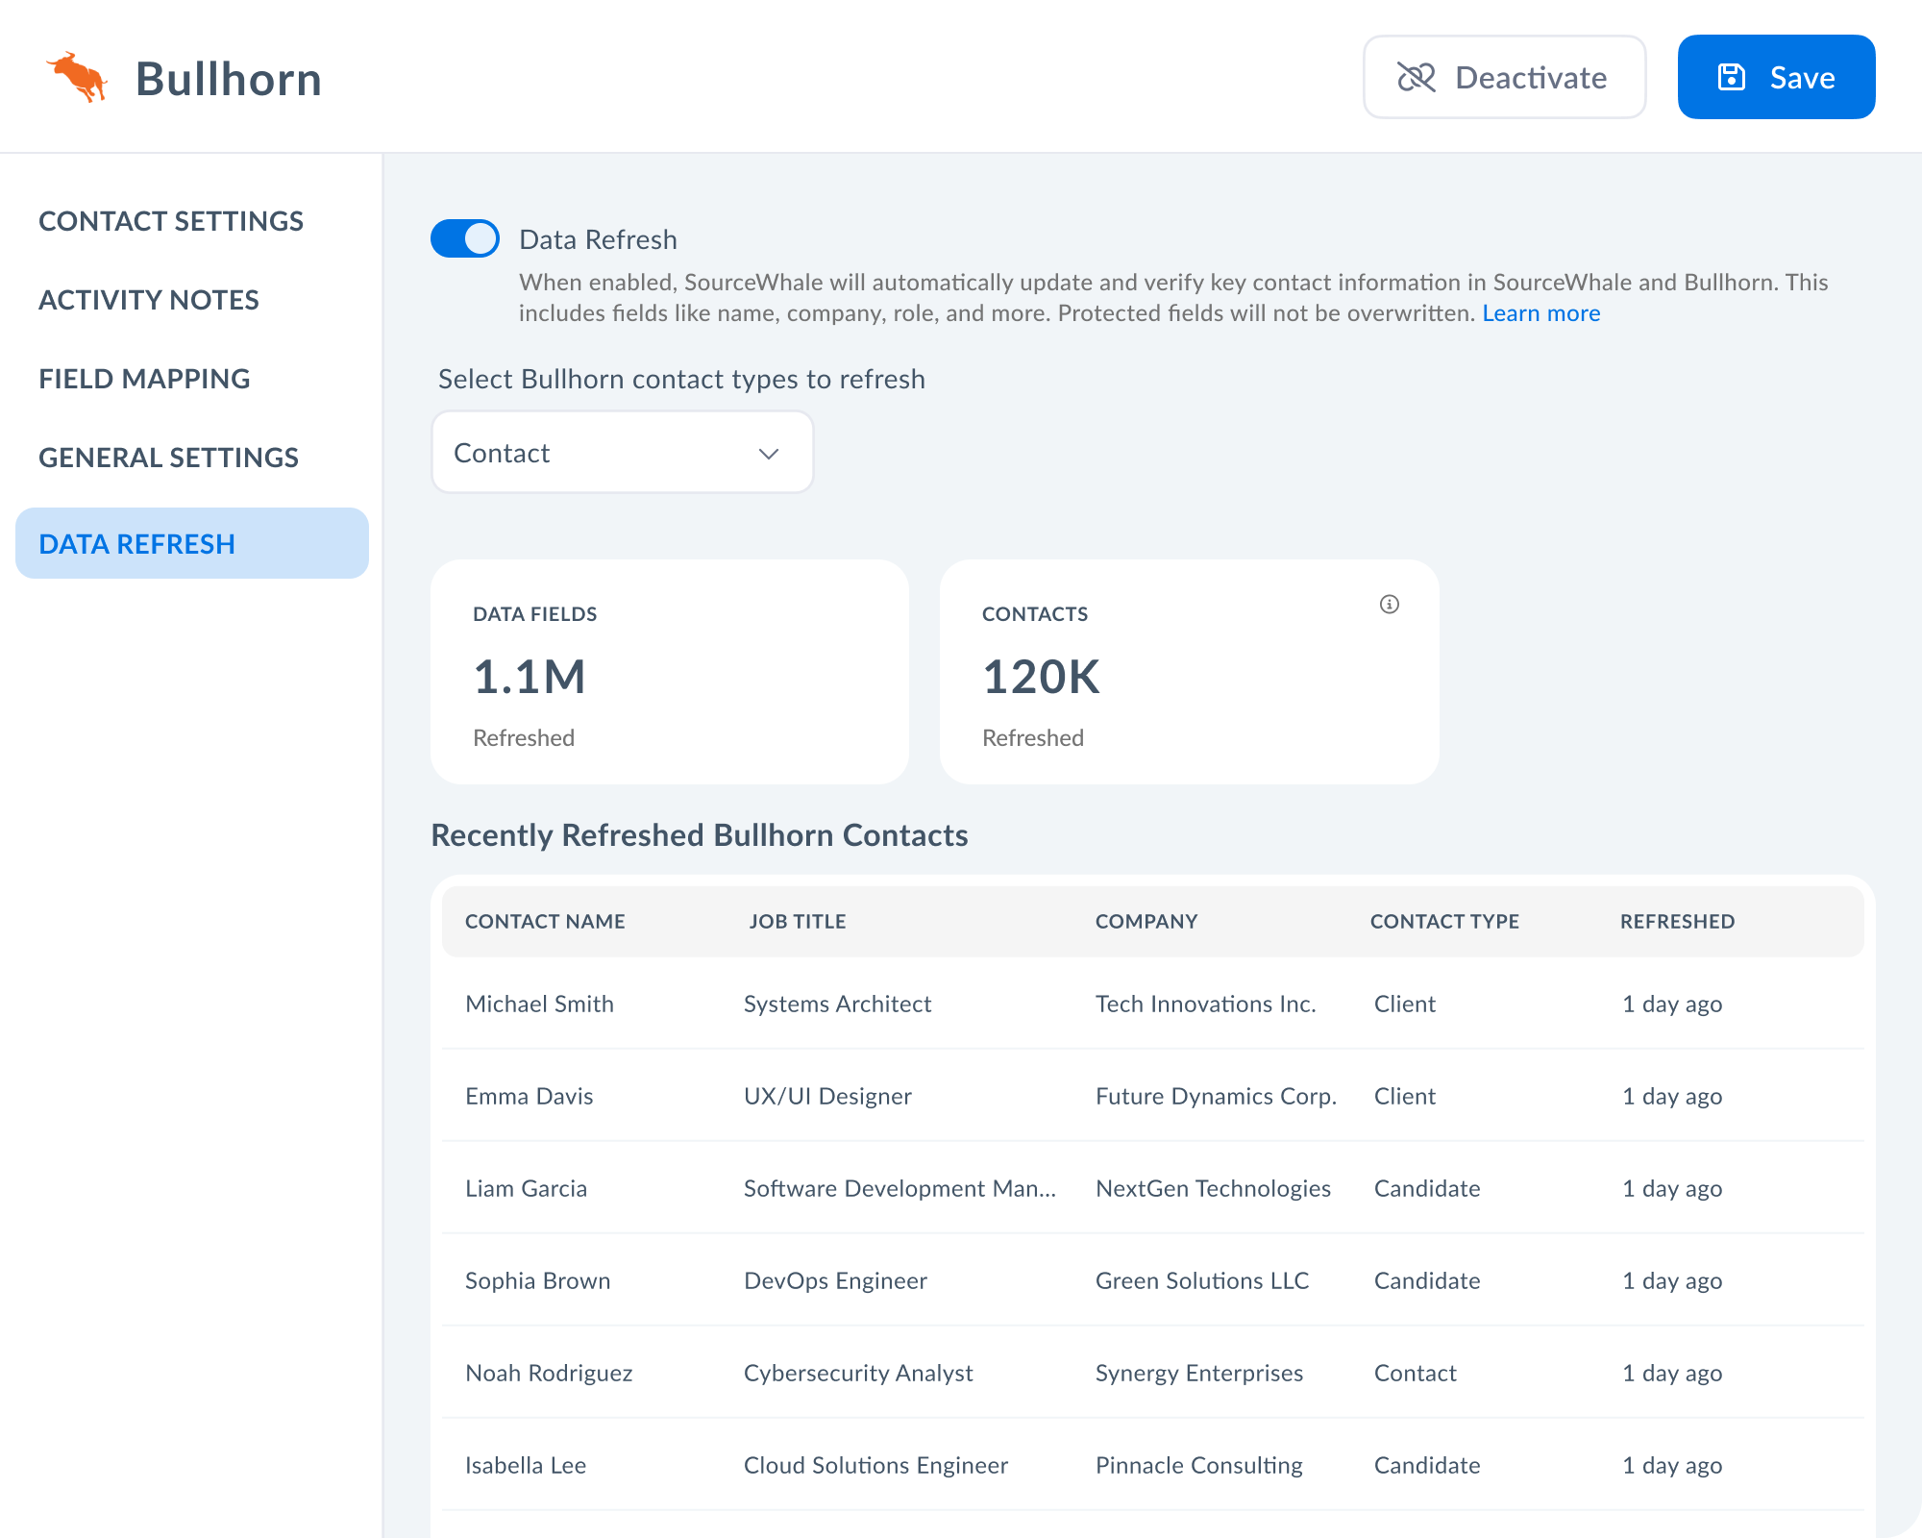
Task: Click the Data Fields 1.1M card
Action: tap(670, 672)
